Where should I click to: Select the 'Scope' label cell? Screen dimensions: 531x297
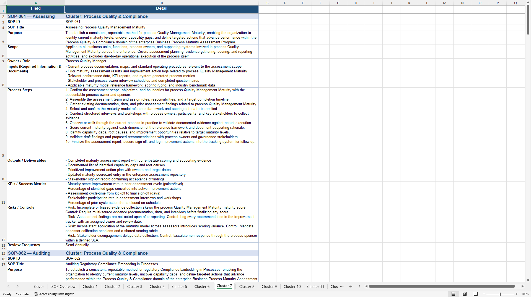coord(36,51)
